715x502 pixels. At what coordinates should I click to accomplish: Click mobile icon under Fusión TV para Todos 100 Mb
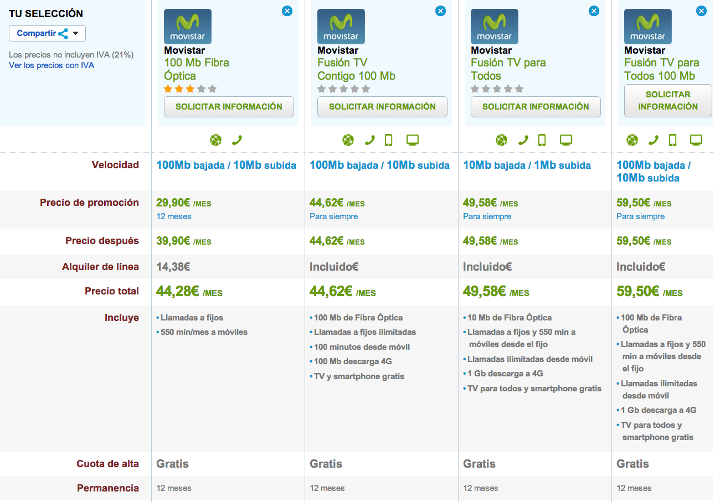coord(672,140)
